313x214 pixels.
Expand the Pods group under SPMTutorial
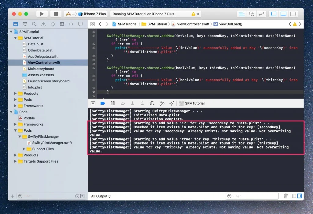(15, 99)
